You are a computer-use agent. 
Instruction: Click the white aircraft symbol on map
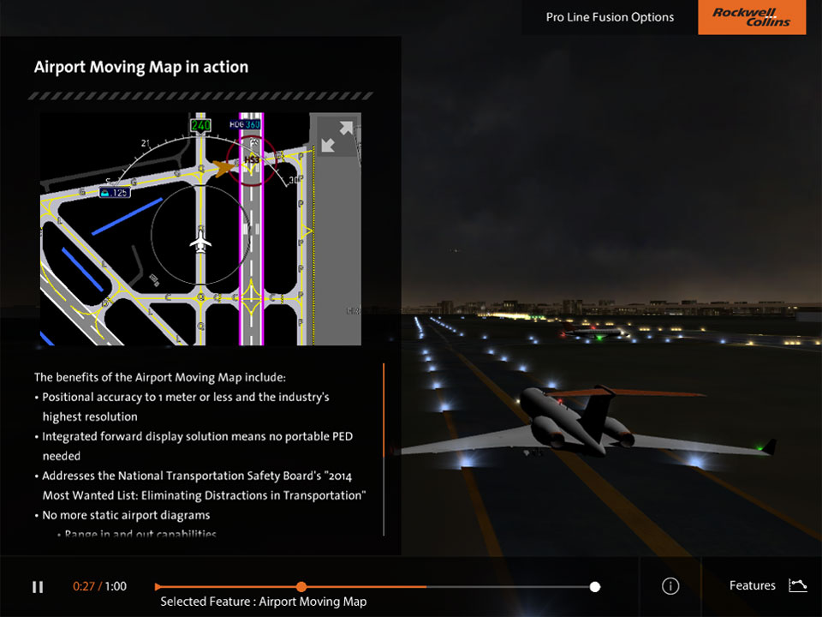200,242
